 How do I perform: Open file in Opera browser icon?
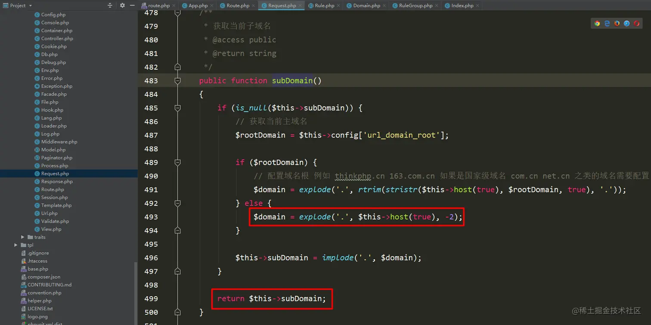coord(636,24)
